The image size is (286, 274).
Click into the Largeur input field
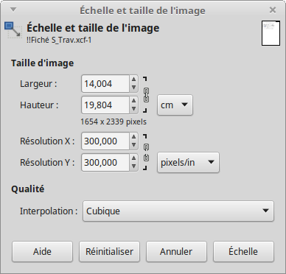pyautogui.click(x=105, y=84)
